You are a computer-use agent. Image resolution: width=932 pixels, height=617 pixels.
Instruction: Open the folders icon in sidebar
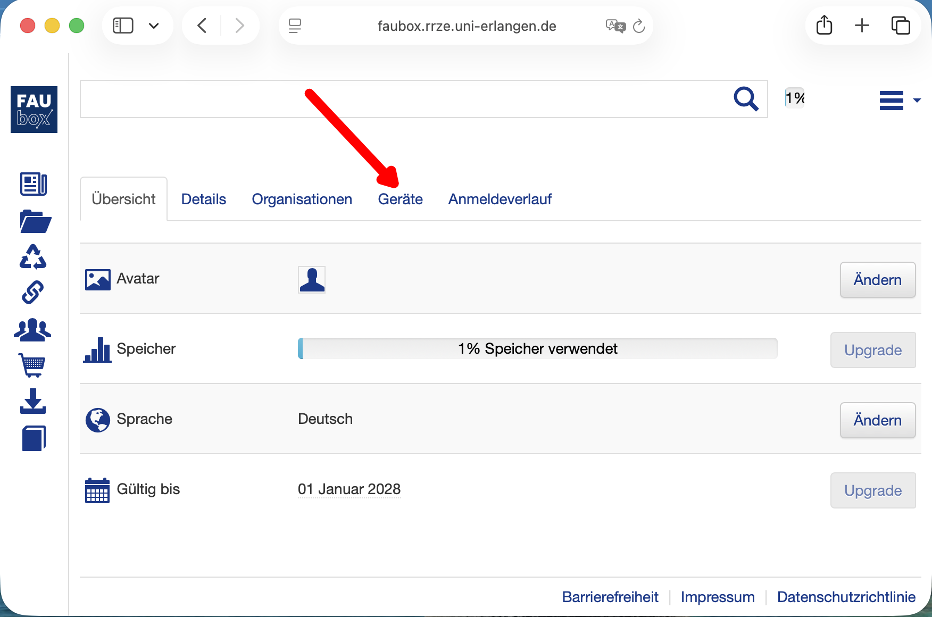click(x=35, y=221)
